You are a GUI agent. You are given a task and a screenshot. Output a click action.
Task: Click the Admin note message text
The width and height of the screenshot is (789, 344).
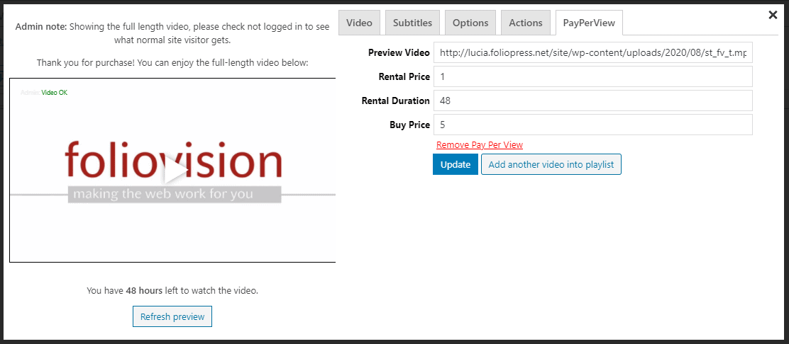[x=172, y=33]
